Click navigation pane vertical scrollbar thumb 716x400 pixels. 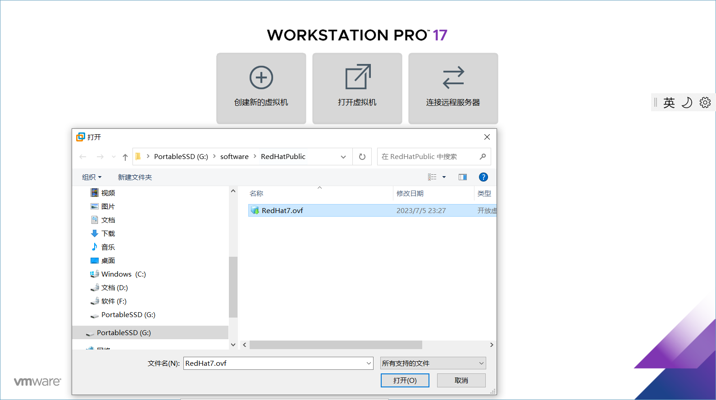click(x=233, y=287)
